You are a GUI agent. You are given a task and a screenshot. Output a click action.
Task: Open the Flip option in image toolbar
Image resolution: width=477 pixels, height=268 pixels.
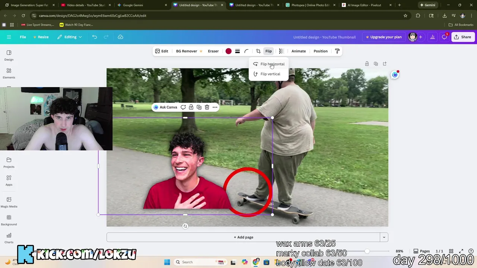coord(268,51)
